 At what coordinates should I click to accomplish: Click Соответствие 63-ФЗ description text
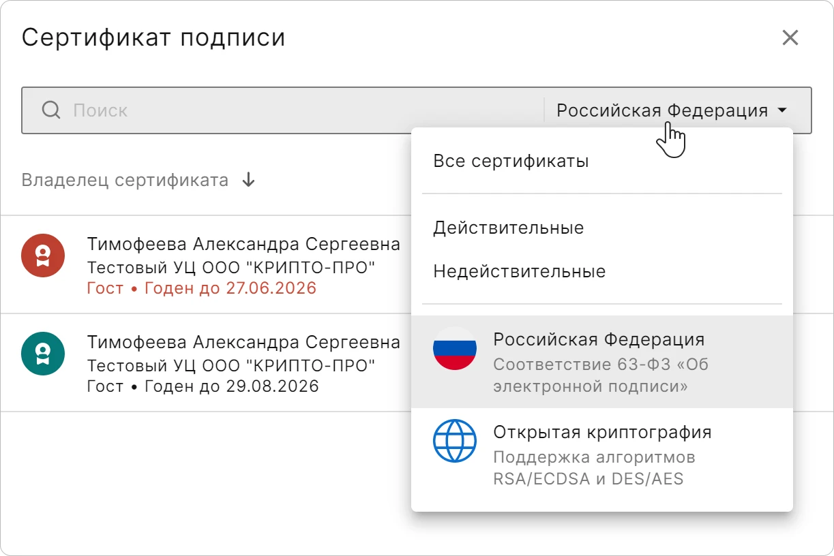601,375
